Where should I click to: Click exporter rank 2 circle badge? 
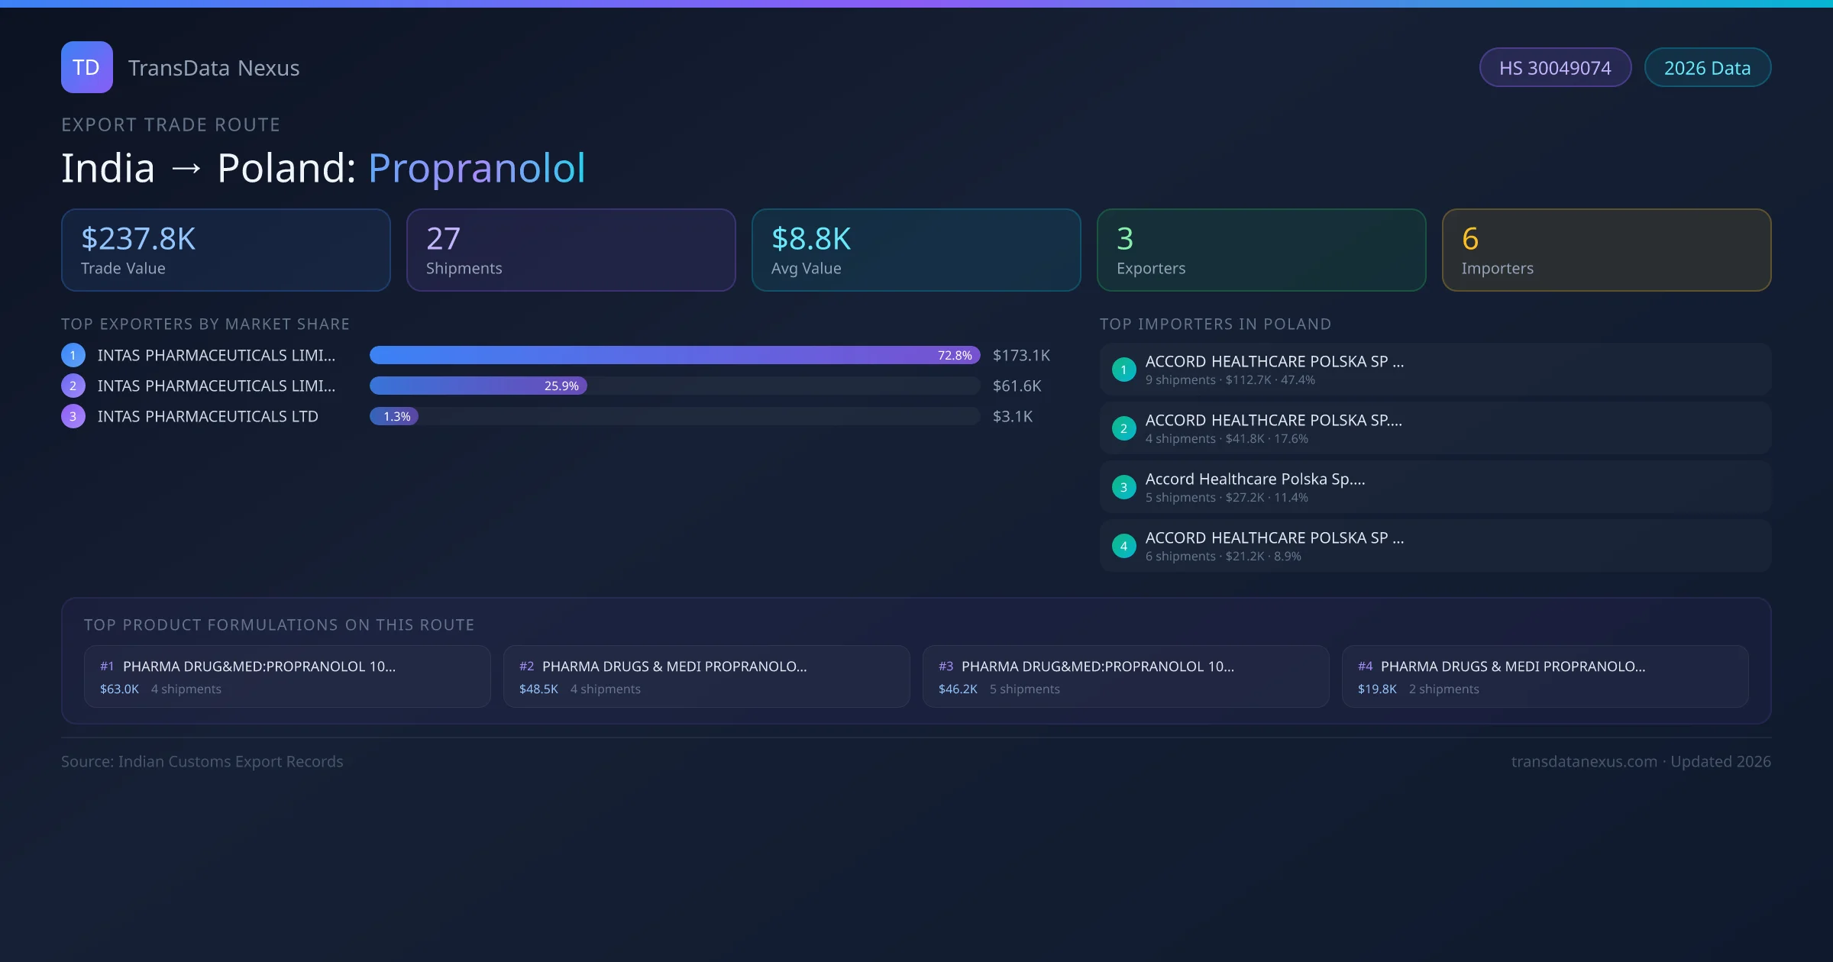(x=73, y=386)
